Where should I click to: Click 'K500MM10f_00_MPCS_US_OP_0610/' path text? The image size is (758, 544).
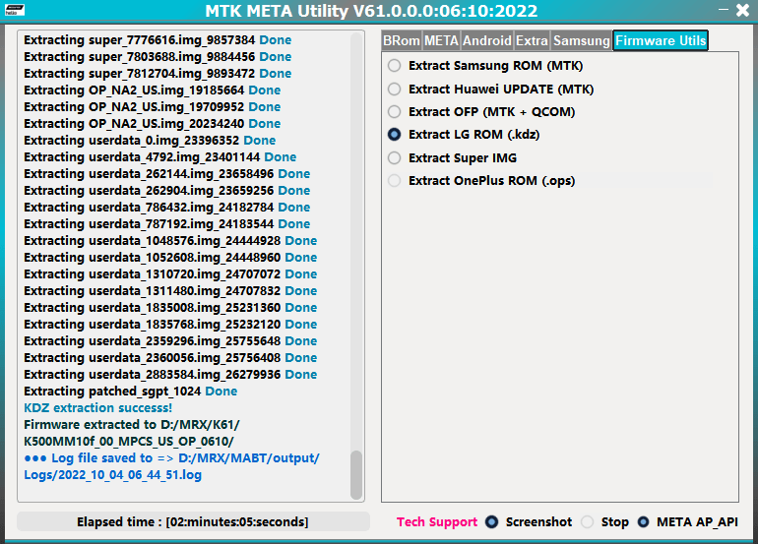[129, 442]
